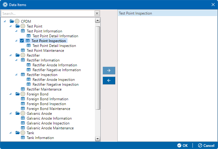Toggle the Foreign Bond round selector

tap(23, 94)
